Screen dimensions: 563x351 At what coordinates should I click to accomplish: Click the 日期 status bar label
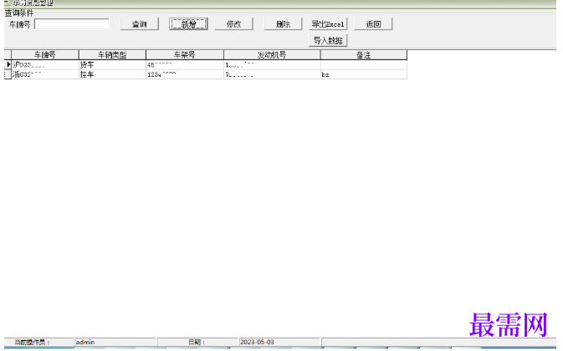click(197, 342)
